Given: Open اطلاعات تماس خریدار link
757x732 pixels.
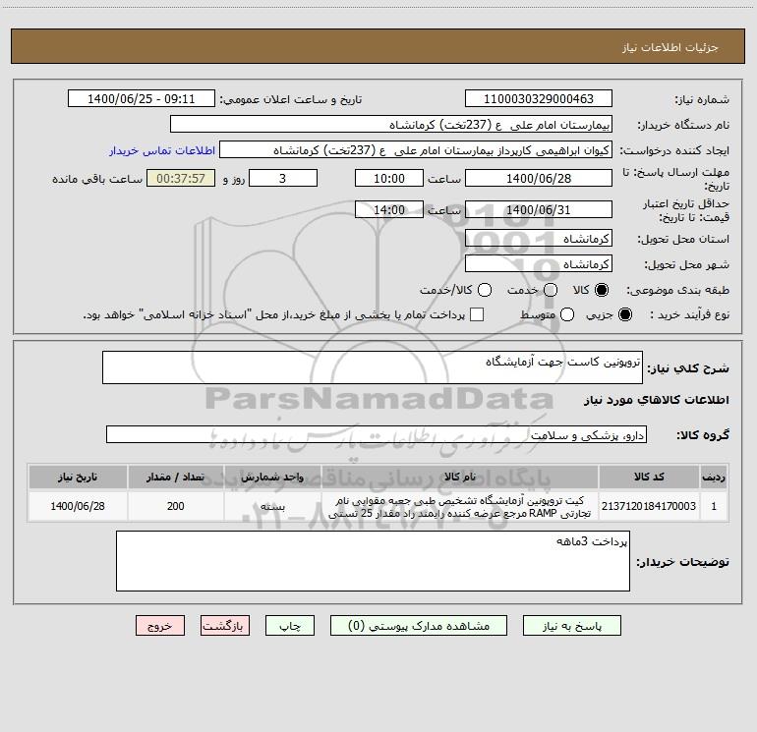Looking at the screenshot, I should pos(162,150).
